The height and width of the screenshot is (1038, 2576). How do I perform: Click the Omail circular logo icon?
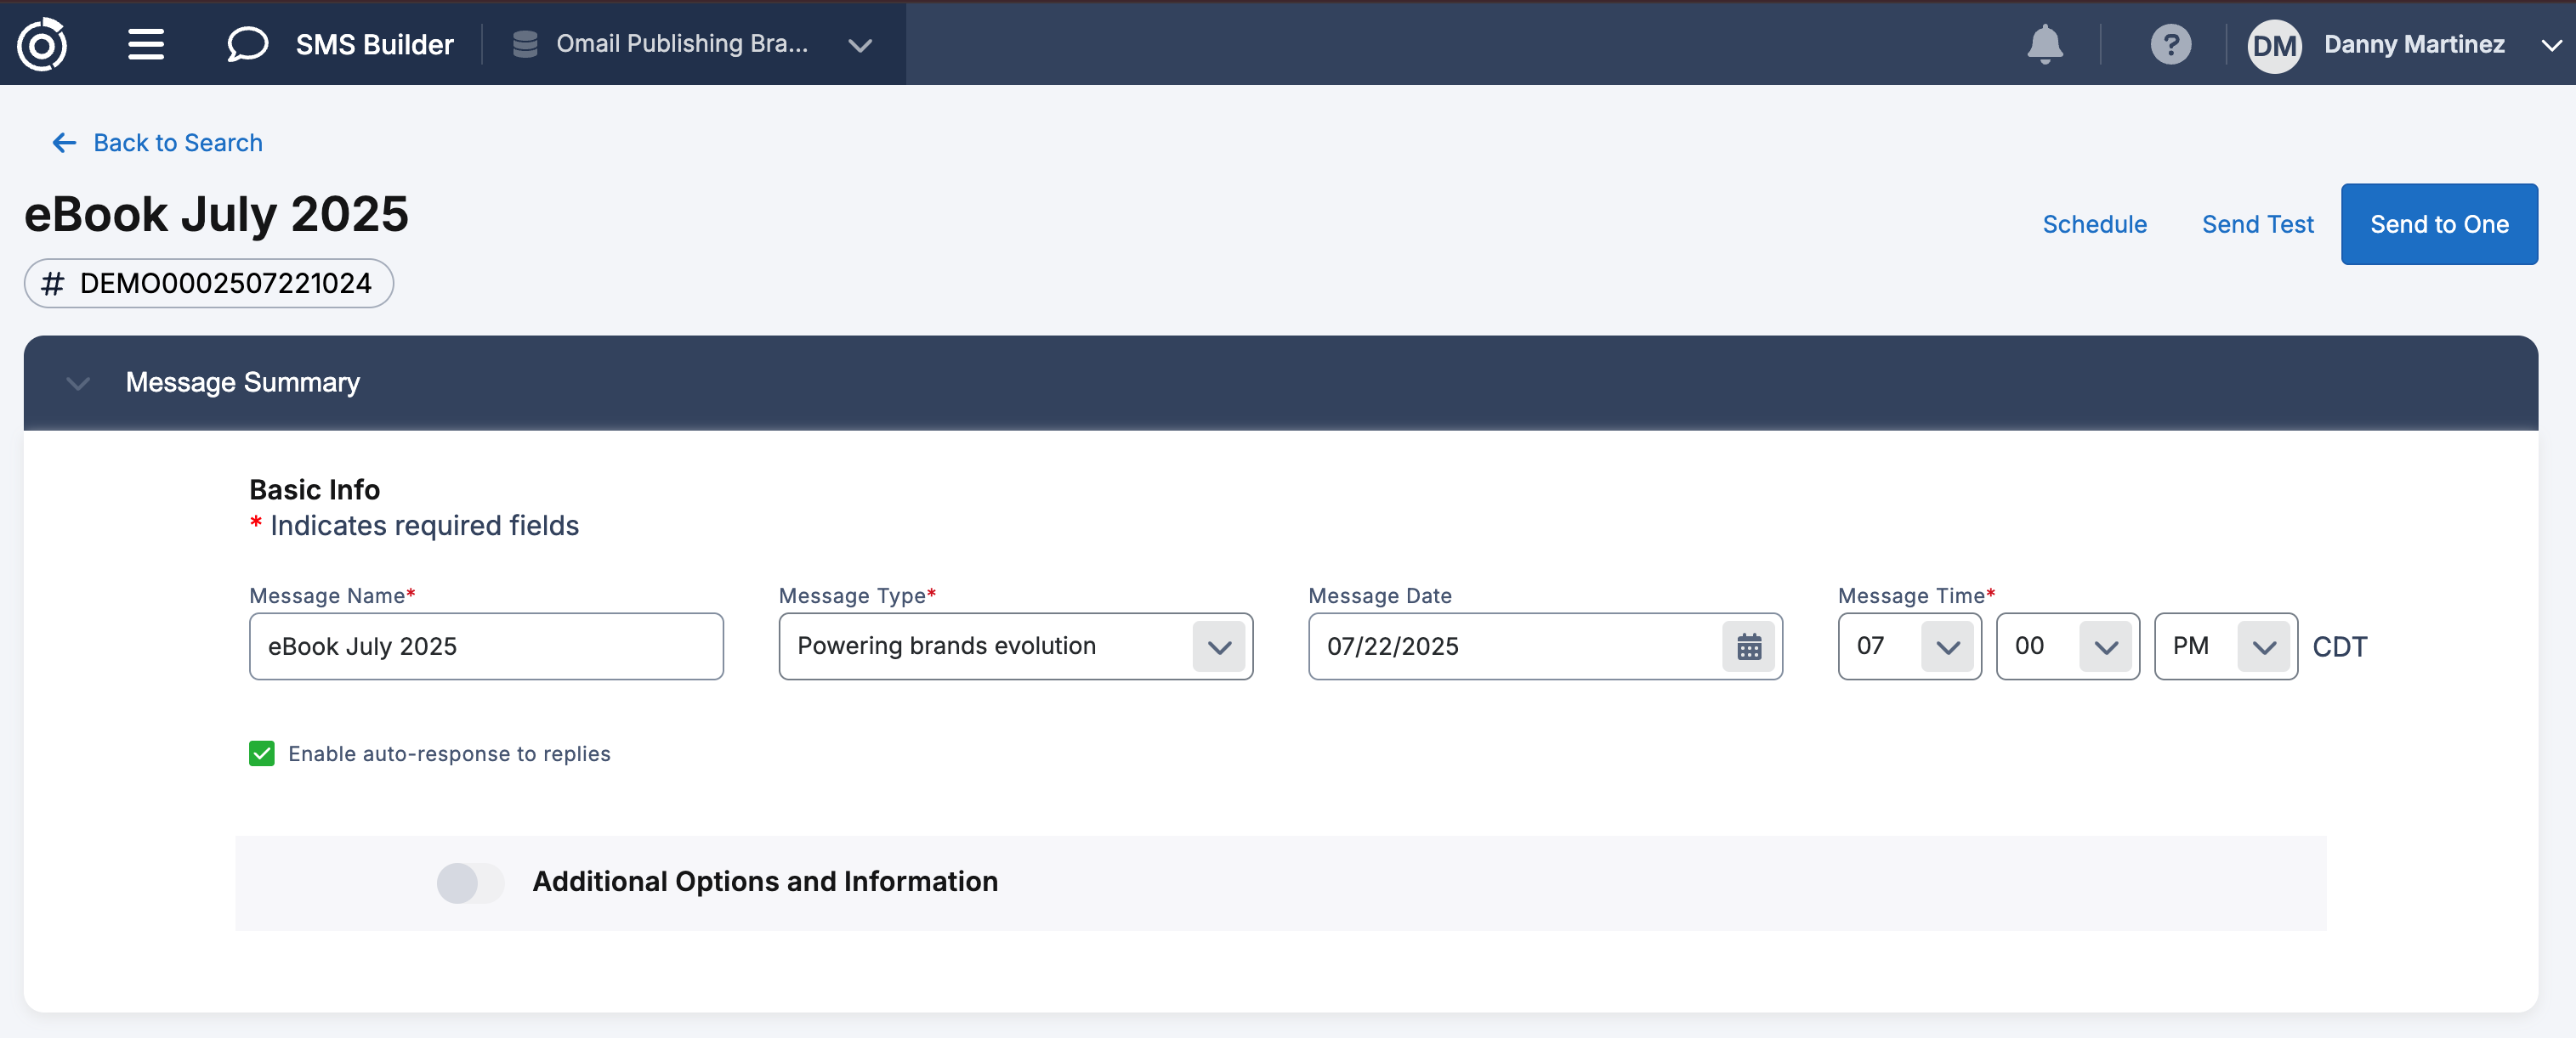[x=42, y=44]
